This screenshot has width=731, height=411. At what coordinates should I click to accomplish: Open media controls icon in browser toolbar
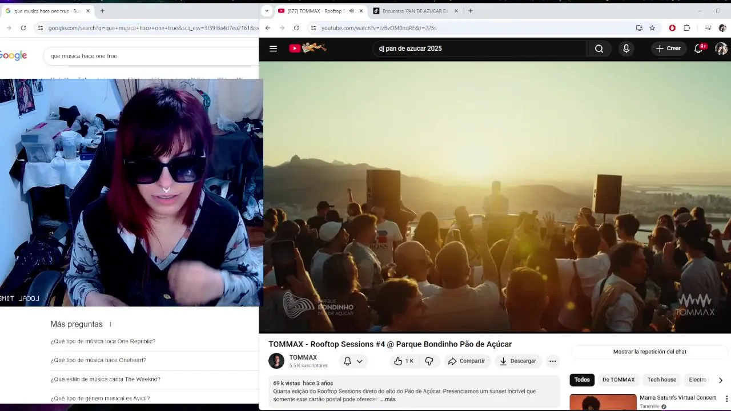(x=708, y=28)
